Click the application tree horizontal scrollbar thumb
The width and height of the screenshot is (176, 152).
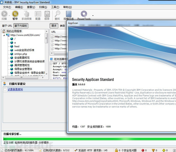tap(21, 78)
